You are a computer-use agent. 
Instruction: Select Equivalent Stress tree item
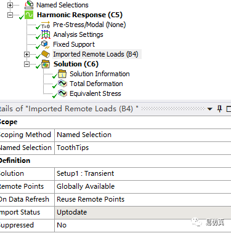(95, 93)
